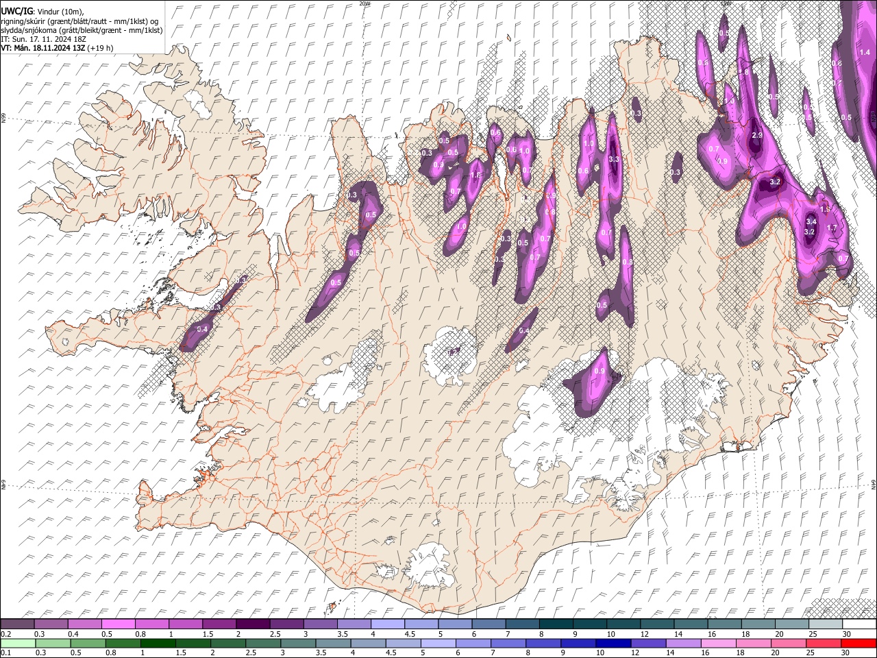This screenshot has height=658, width=877.
Task: Click the 1.5 value above the 3.4 label
Action: pyautogui.click(x=825, y=210)
